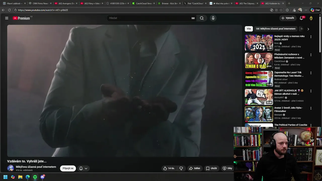322x181 pixels.
Task: Click the MarleyKKT channel name text
Action: pyautogui.click(x=279, y=98)
